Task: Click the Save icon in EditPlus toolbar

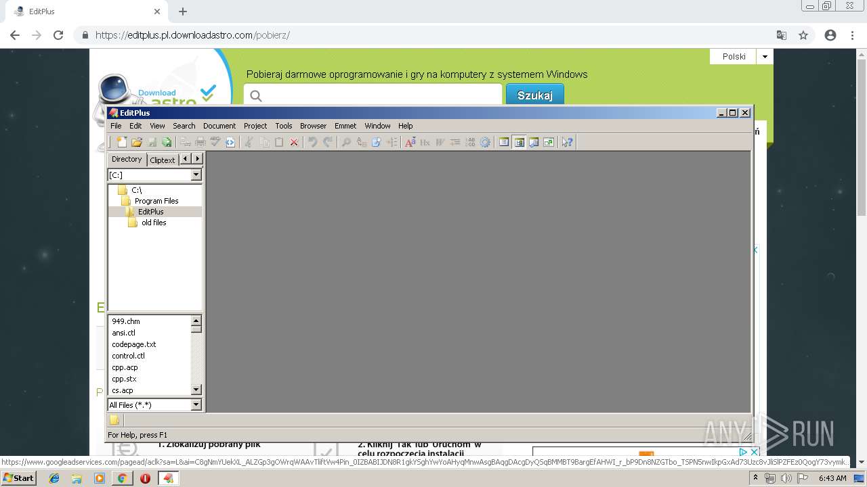Action: tap(152, 142)
